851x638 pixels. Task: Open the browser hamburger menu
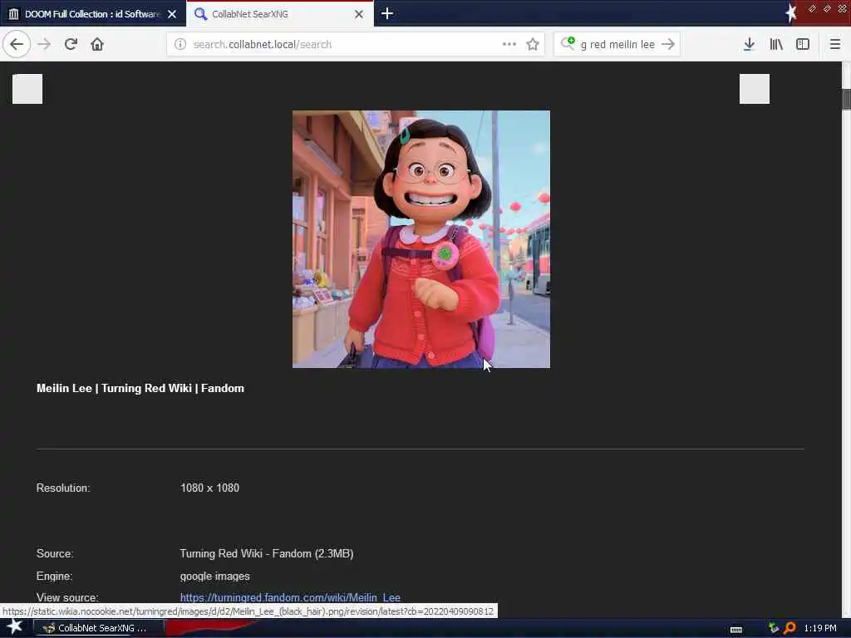pos(835,44)
